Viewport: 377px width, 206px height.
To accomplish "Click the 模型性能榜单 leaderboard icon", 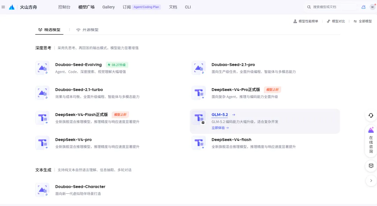I will (x=295, y=21).
